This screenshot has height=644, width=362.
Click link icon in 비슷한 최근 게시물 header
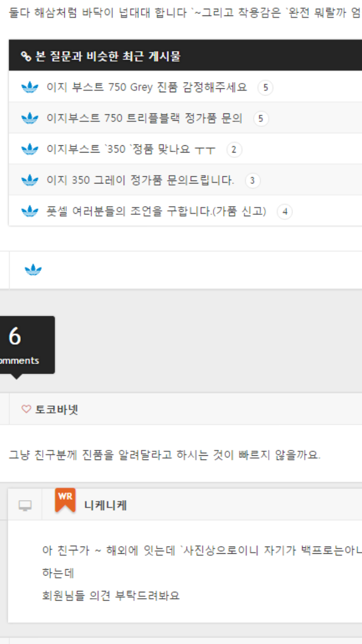coord(26,56)
